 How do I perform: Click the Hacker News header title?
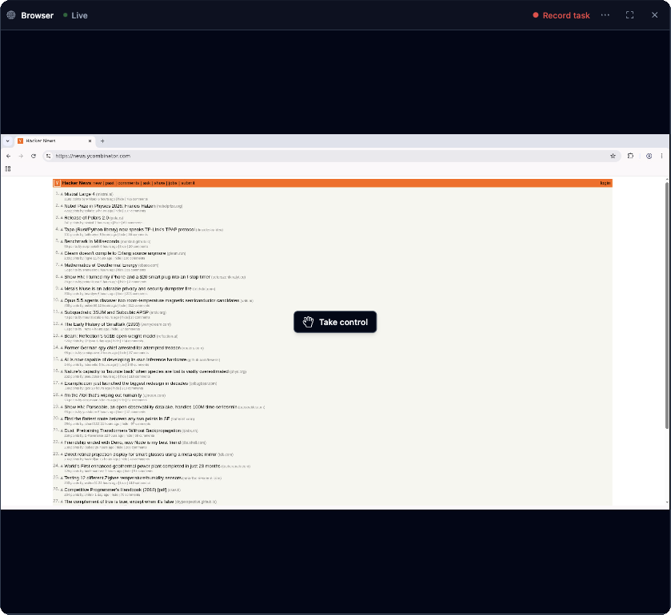77,183
